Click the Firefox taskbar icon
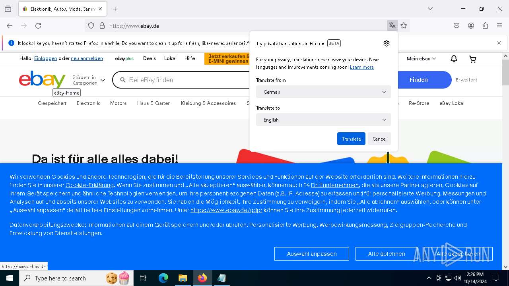 point(202,278)
